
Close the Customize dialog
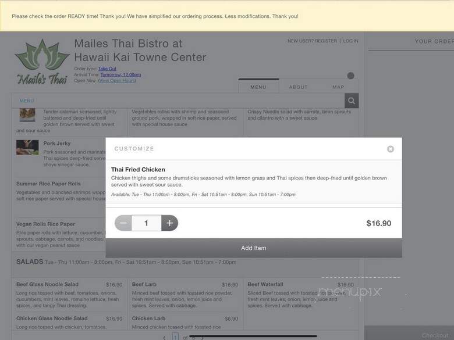(391, 149)
